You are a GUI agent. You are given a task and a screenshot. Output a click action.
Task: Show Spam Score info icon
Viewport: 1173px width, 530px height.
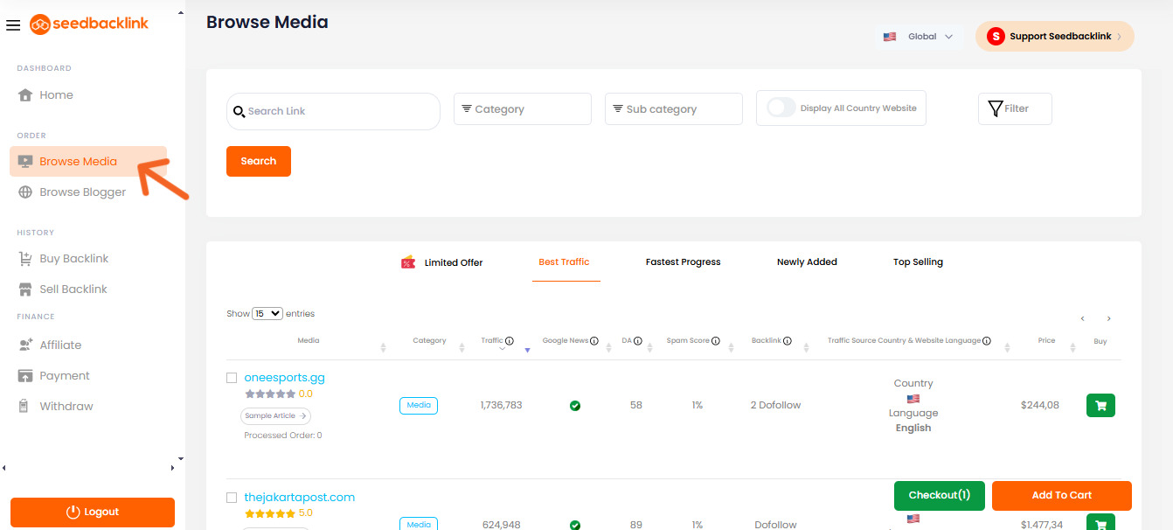click(715, 341)
